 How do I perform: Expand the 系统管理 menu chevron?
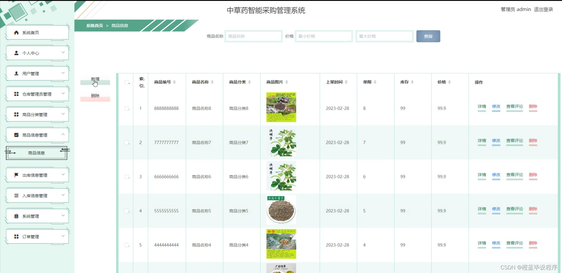63,215
